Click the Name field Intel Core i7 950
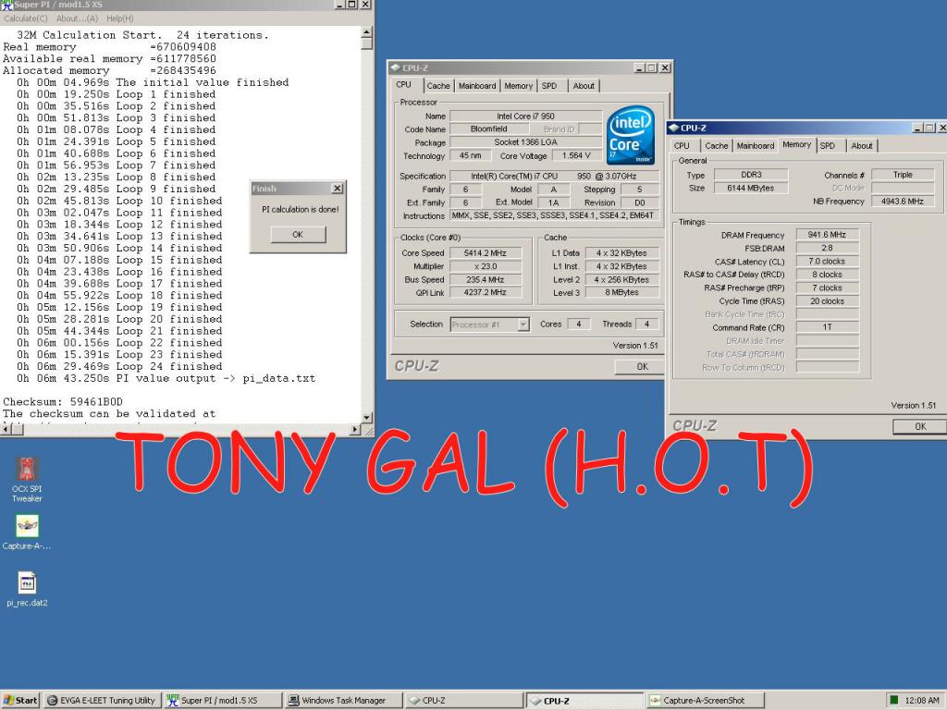947x710 pixels. tap(525, 116)
